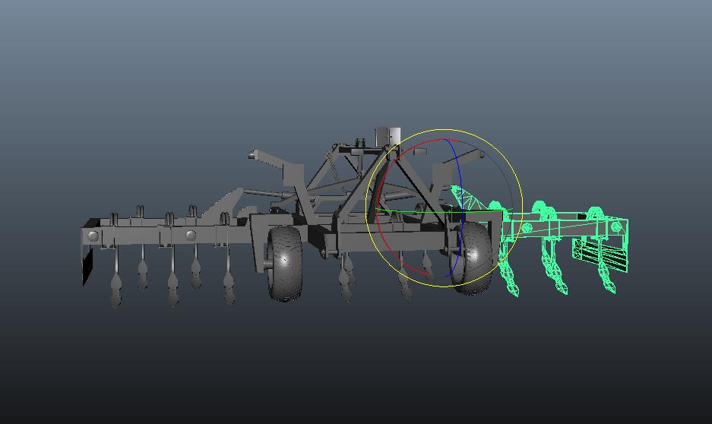Click the leftmost sphere bolt on the beam

[93, 236]
